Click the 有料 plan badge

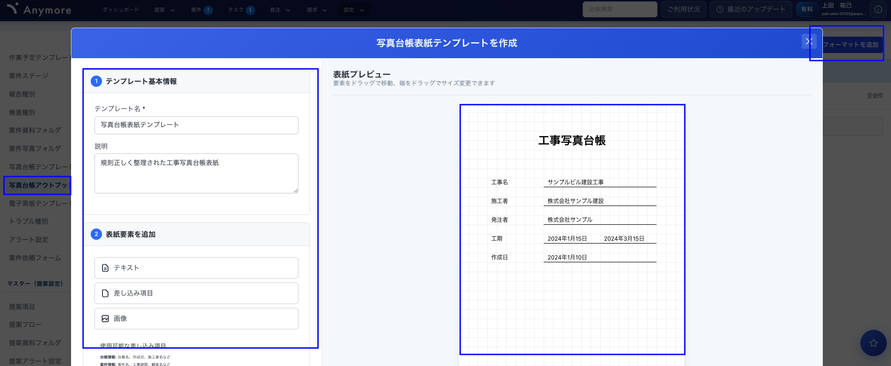[x=807, y=9]
